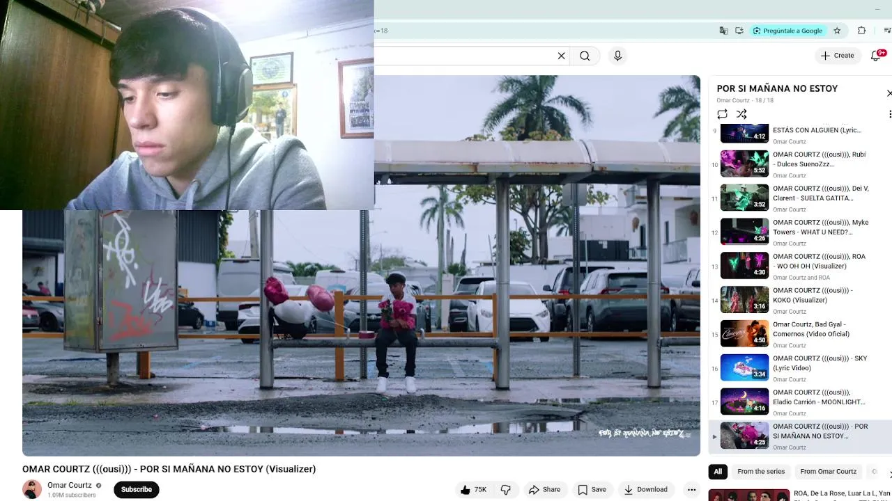Dislike the video
This screenshot has width=892, height=501.
[506, 490]
